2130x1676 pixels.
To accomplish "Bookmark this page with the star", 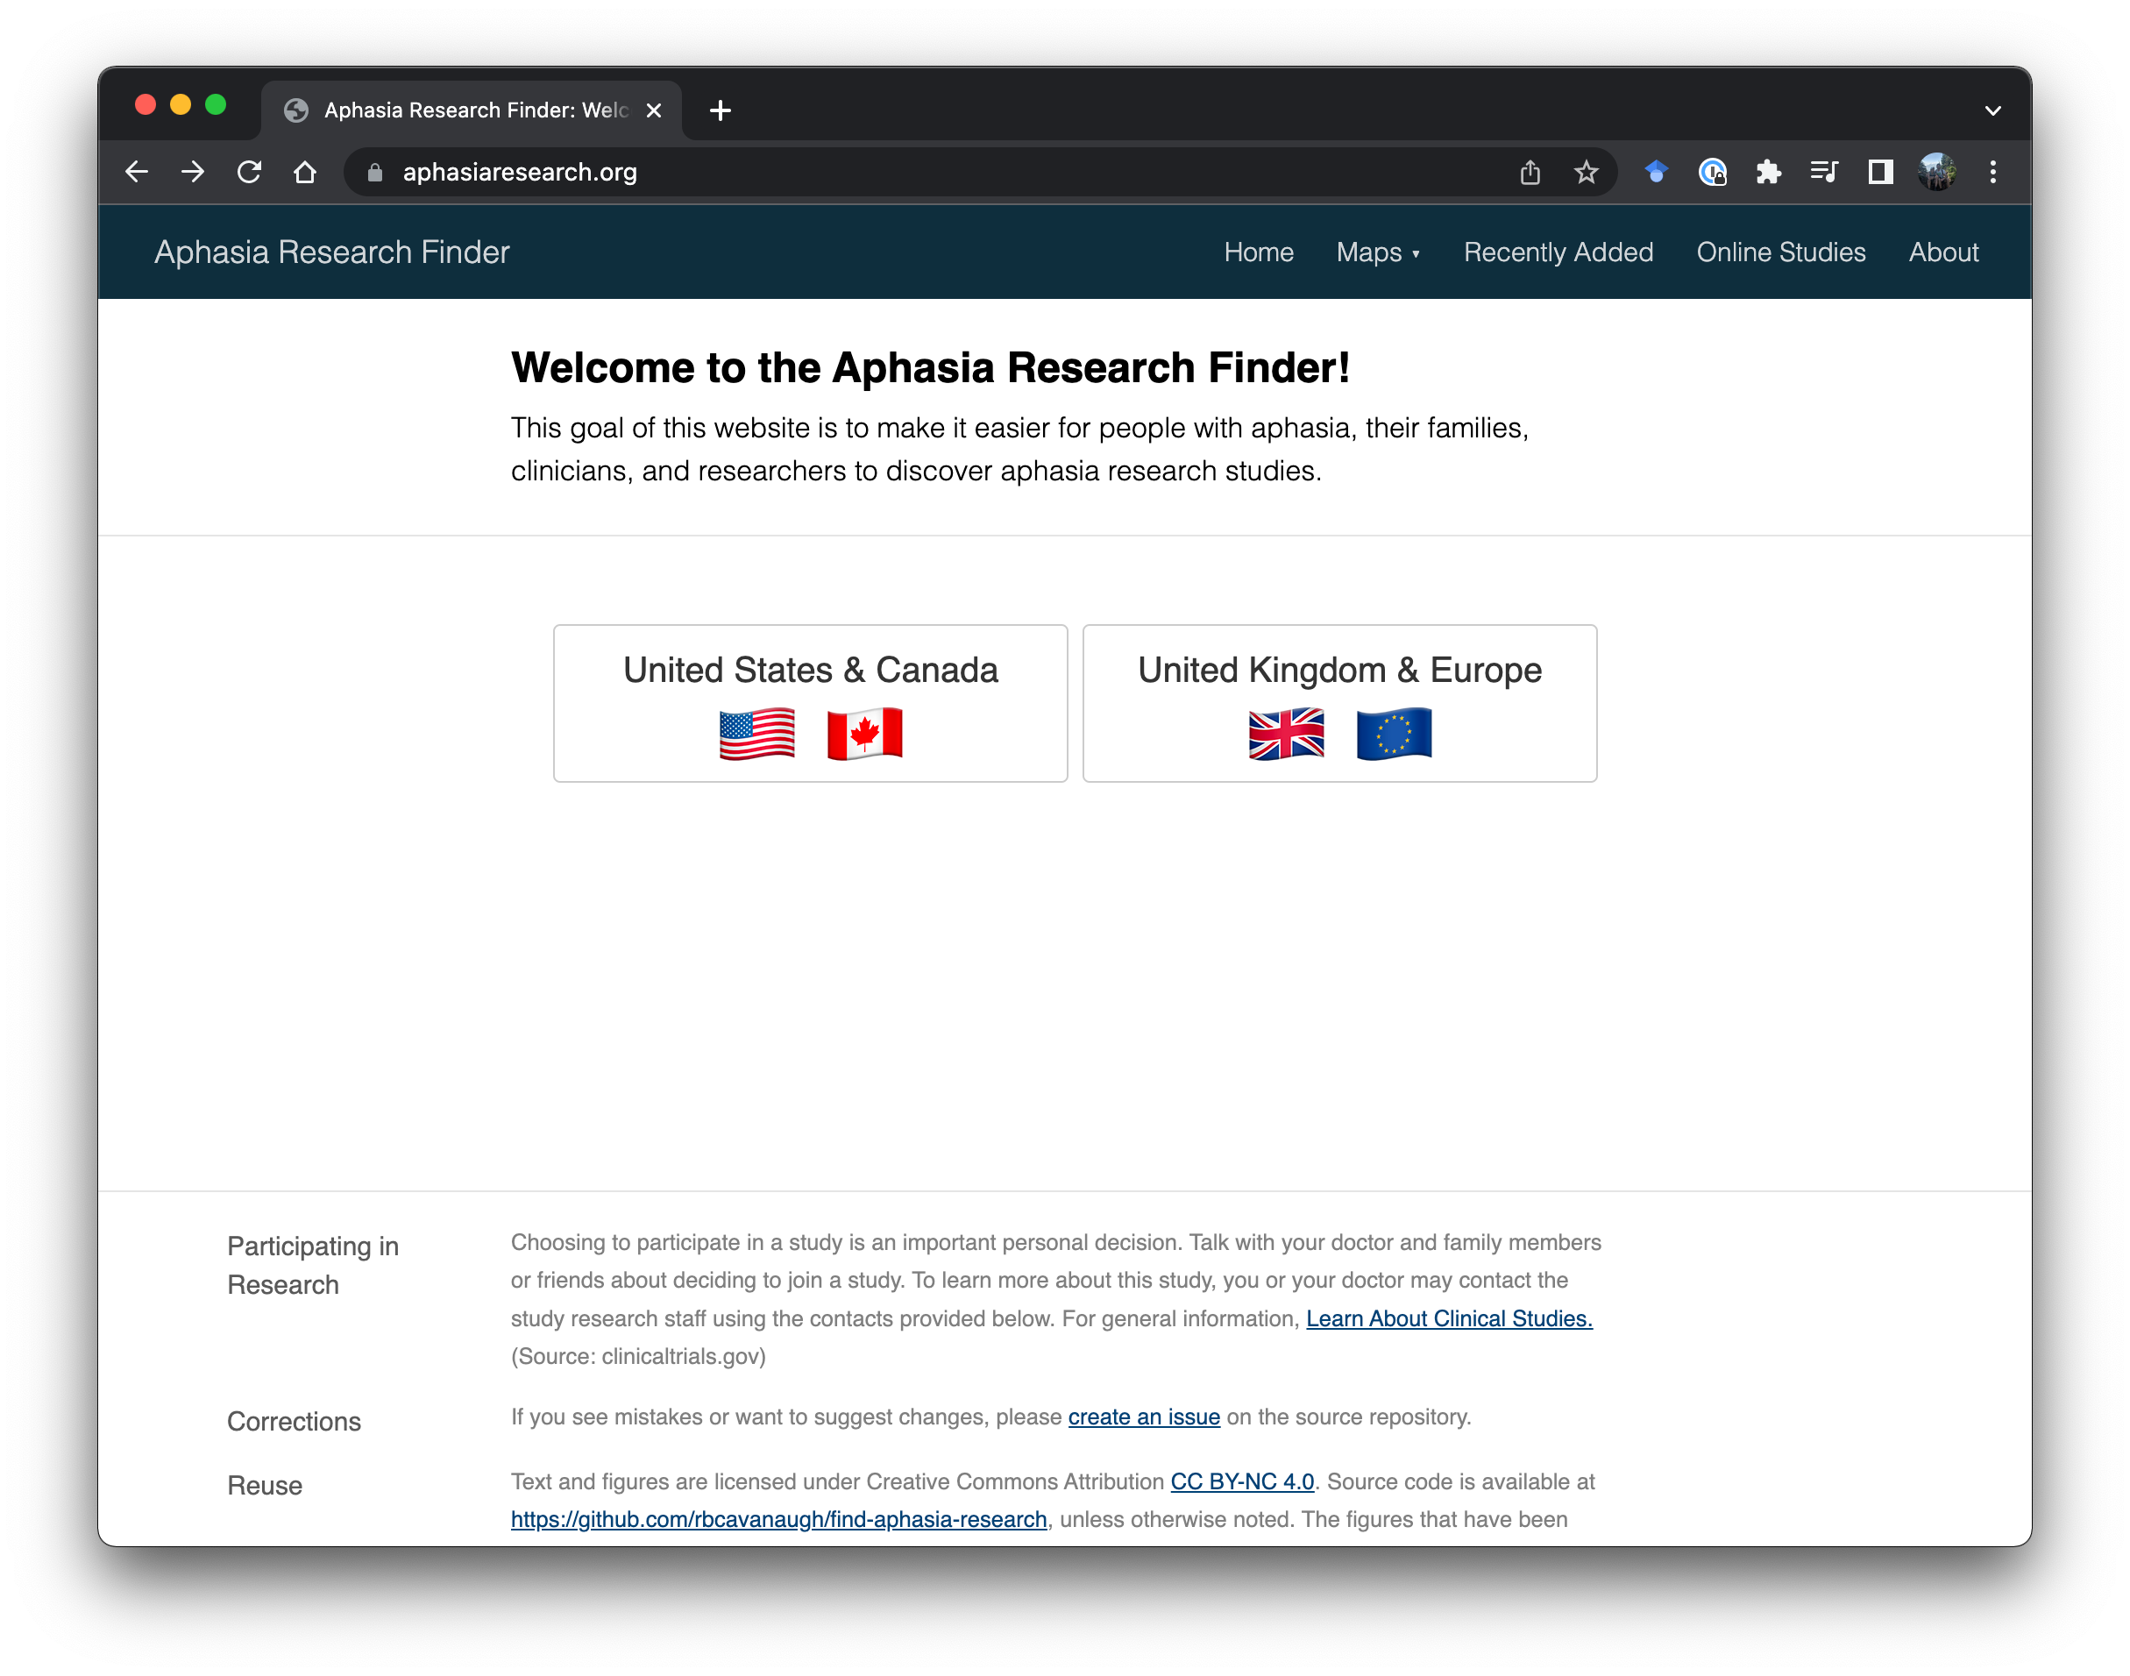I will 1586,172.
